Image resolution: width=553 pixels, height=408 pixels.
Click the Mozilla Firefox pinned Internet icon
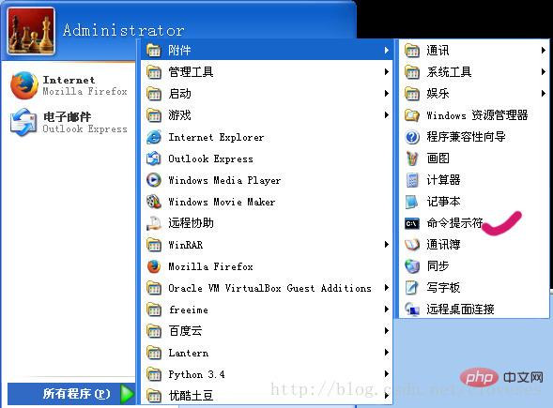24,85
